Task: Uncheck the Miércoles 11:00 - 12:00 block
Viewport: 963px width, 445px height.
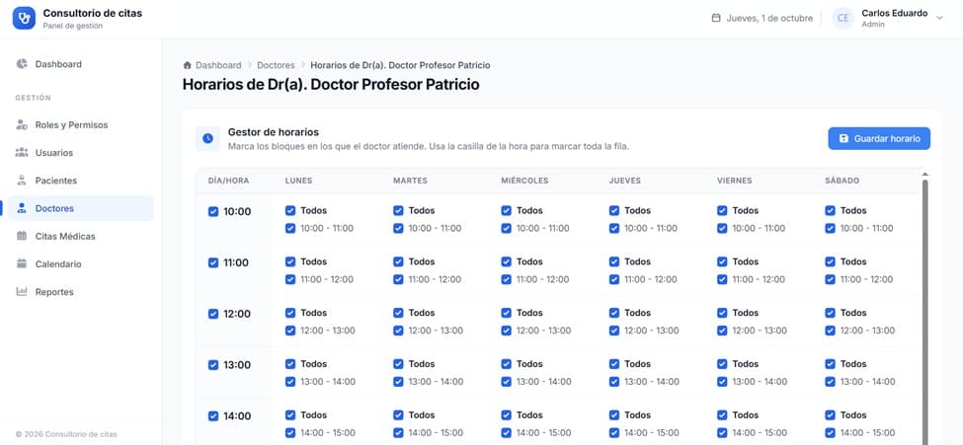Action: pyautogui.click(x=506, y=279)
